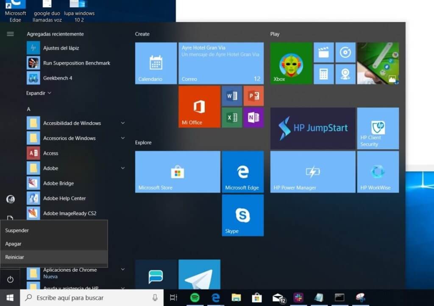Open the Xbox tile
Image resolution: width=434 pixels, height=306 pixels.
(291, 63)
